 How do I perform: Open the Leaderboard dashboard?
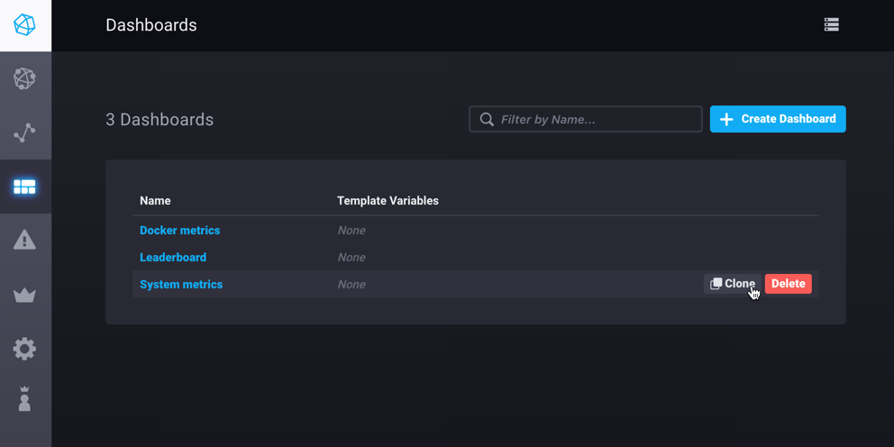pos(173,258)
